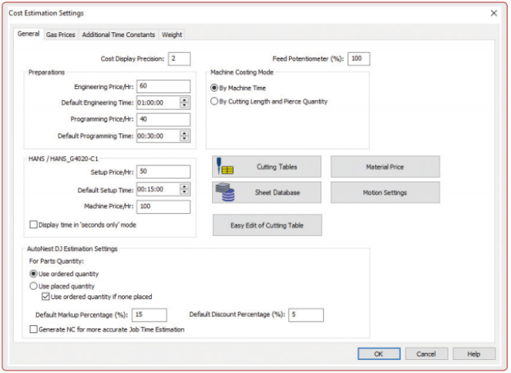The image size is (511, 373).
Task: Focus the Default Markup Percentage field
Action: tap(149, 315)
